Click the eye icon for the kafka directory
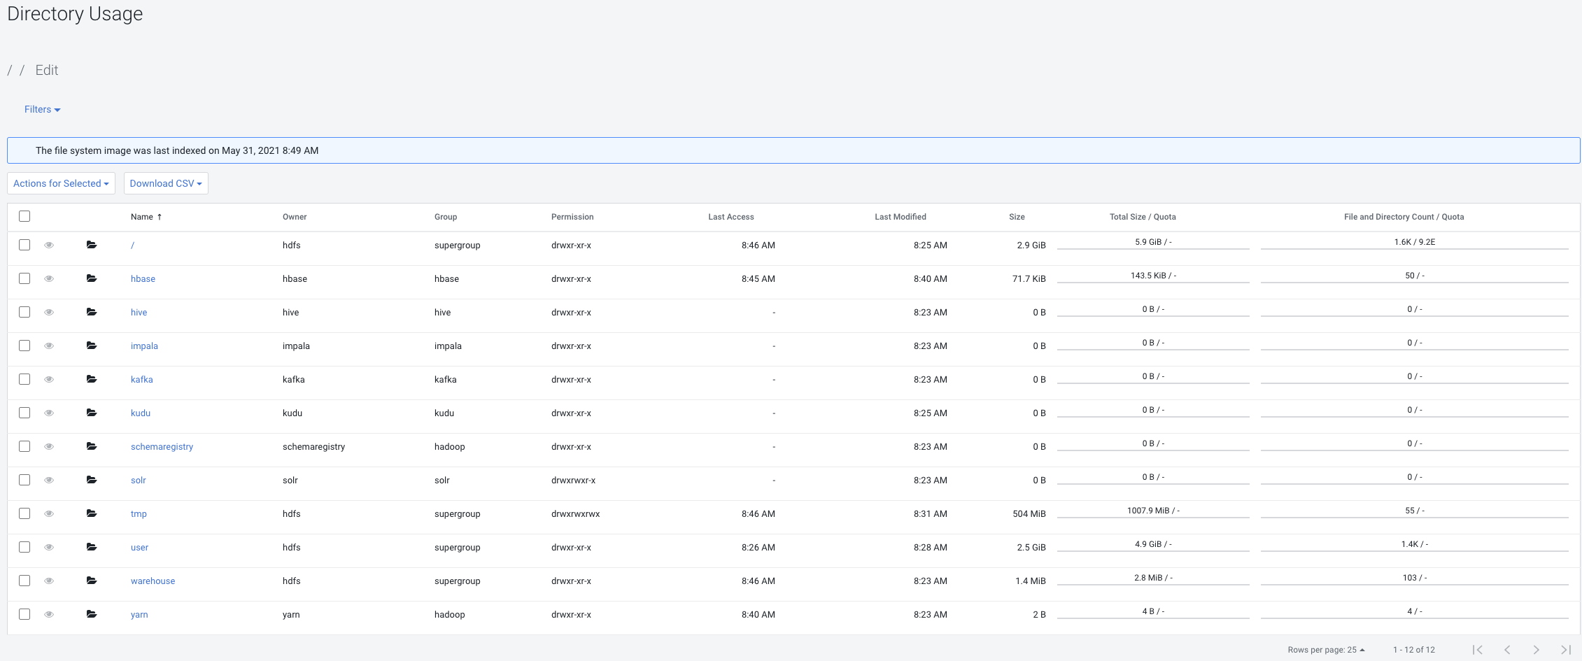This screenshot has width=1582, height=661. point(49,379)
